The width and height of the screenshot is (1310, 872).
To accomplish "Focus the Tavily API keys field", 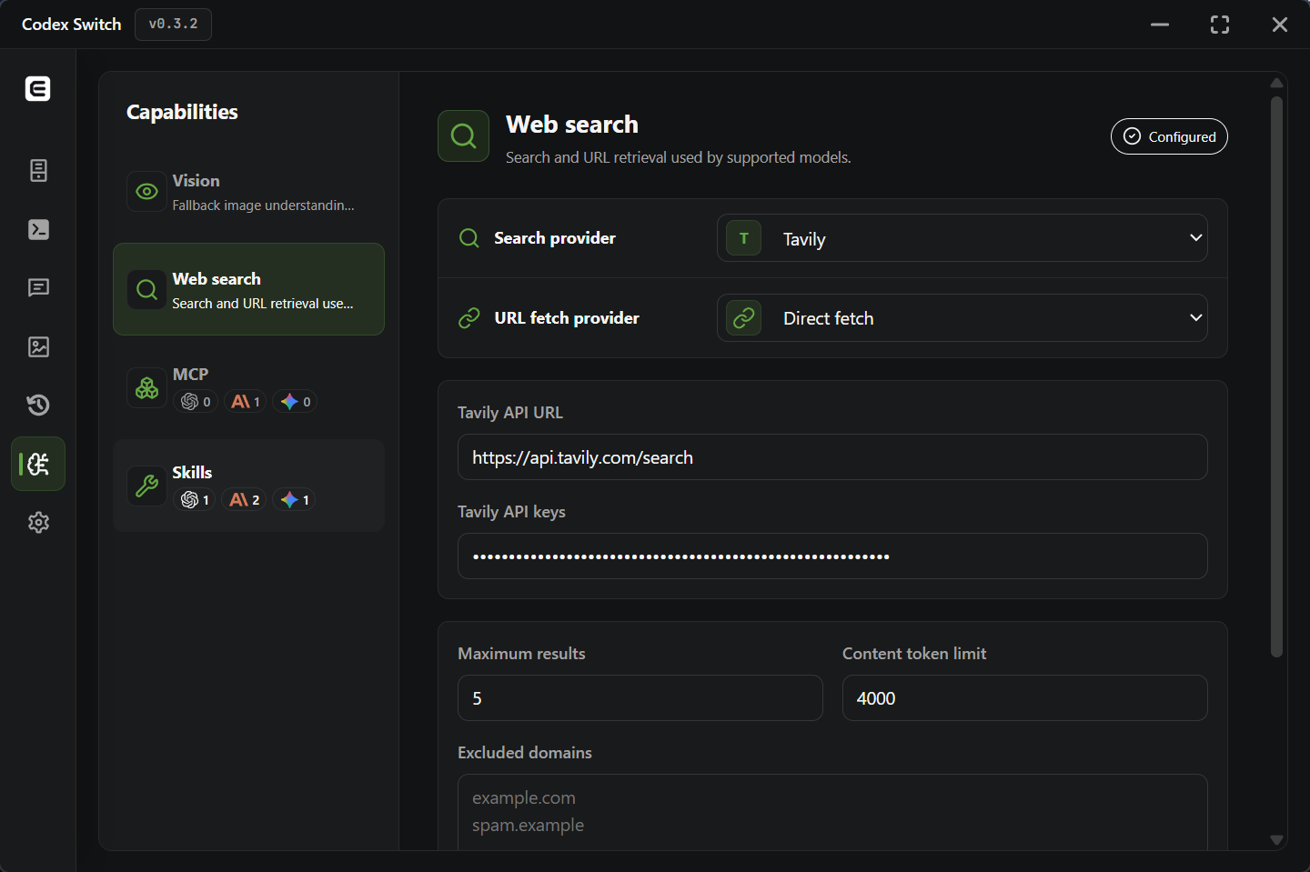I will pos(832,556).
